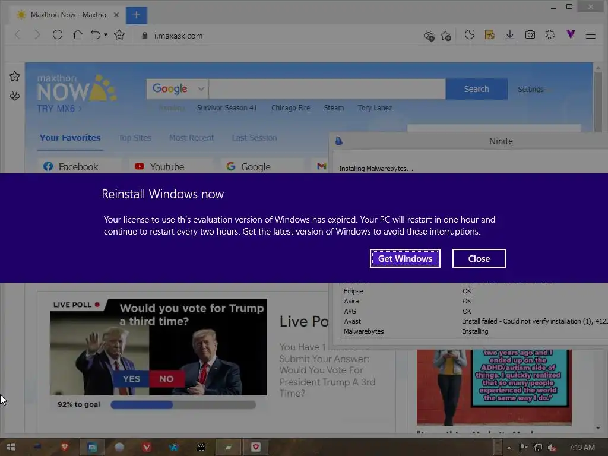Image resolution: width=608 pixels, height=456 pixels.
Task: Click the purple V VBox icon
Action: tap(571, 34)
